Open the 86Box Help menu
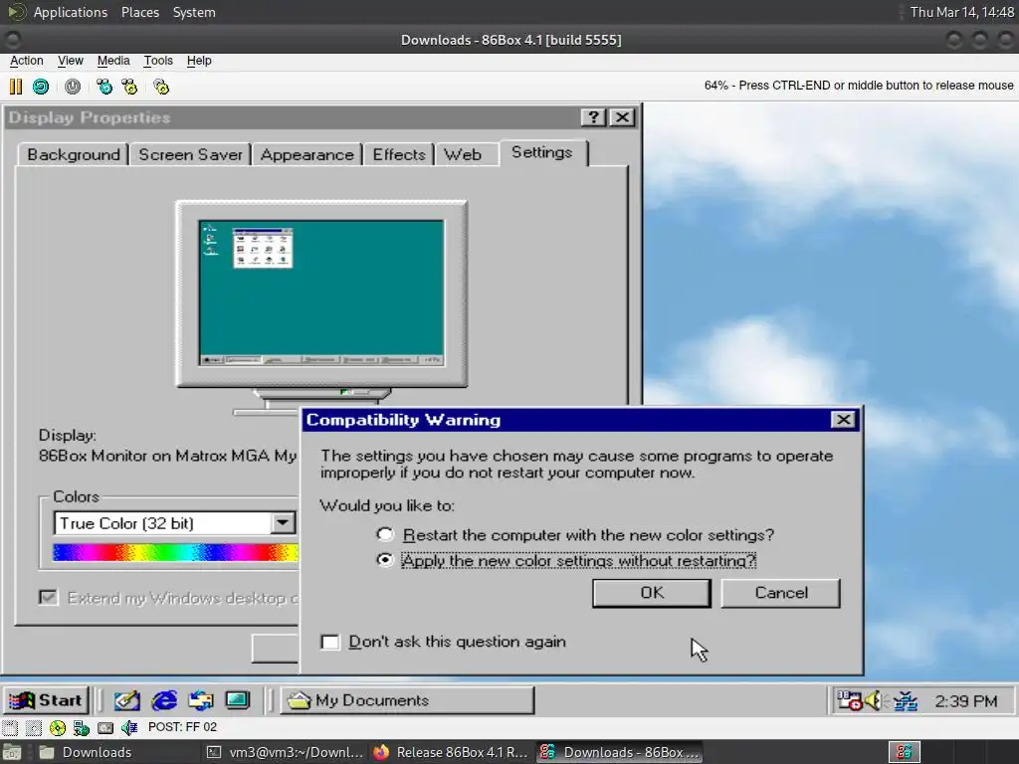Viewport: 1019px width, 764px height. click(199, 61)
